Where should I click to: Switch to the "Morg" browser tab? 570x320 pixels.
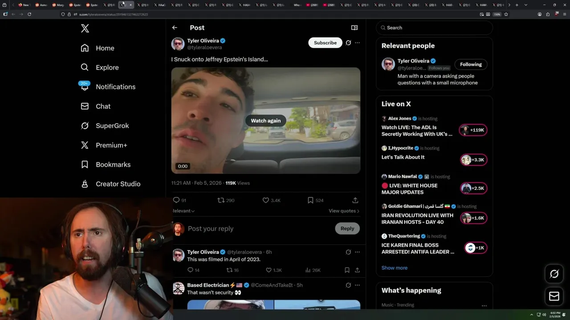pyautogui.click(x=58, y=5)
